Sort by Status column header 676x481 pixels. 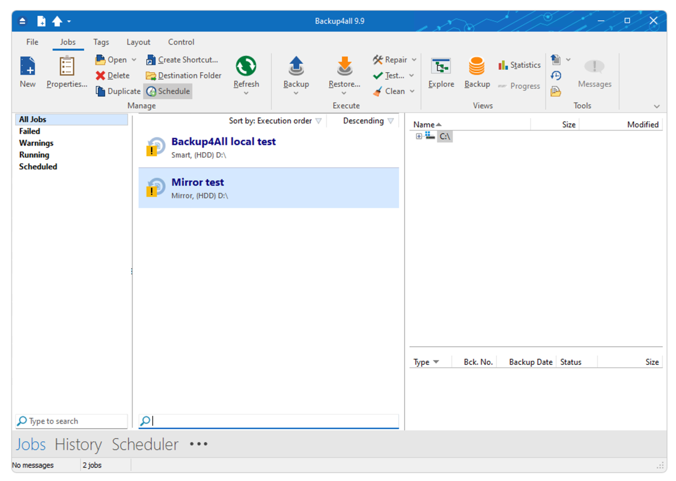(x=576, y=362)
